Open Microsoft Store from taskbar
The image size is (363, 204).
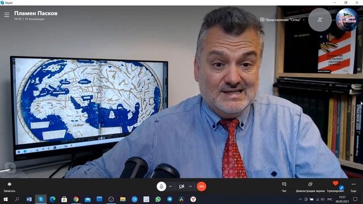[64, 199]
